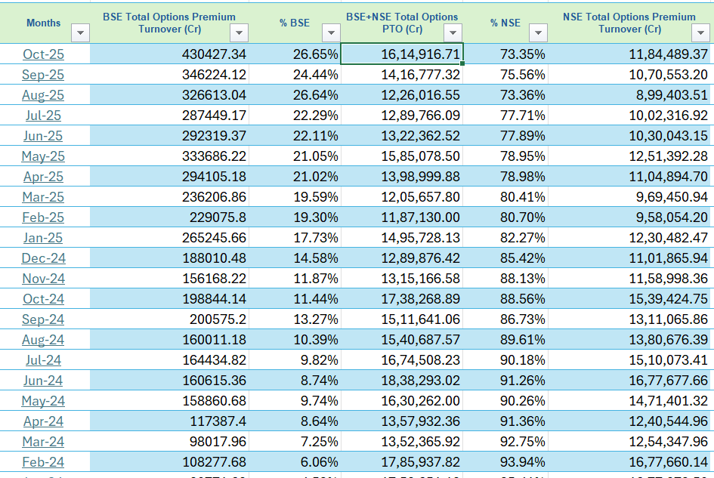Follow the Jan-25 month link
The image size is (714, 478).
[43, 238]
